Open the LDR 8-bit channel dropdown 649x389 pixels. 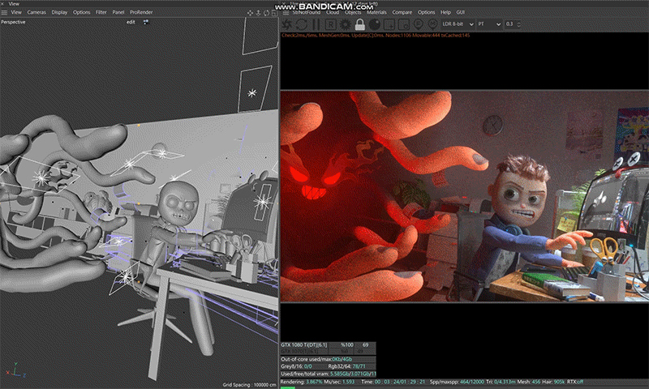point(458,24)
